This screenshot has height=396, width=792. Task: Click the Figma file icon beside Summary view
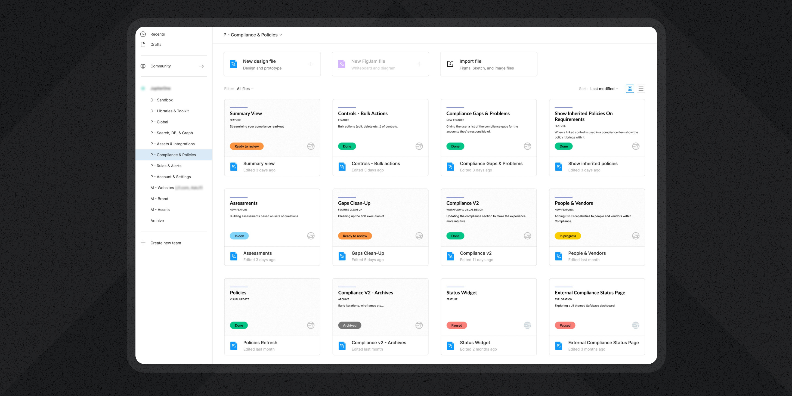(x=234, y=166)
